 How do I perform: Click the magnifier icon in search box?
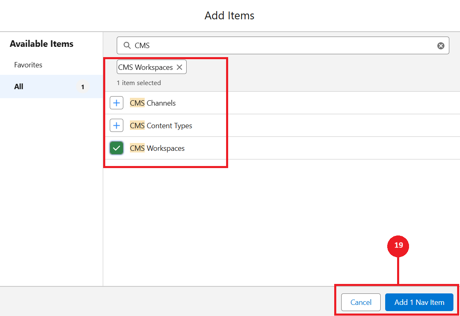(127, 46)
